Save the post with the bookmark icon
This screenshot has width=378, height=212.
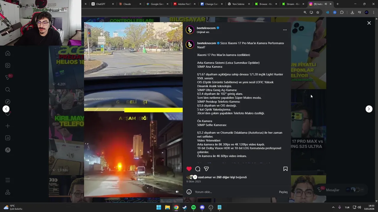tap(285, 169)
